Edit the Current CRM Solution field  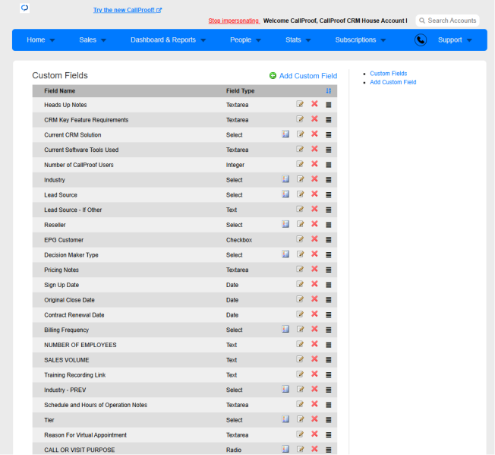[300, 134]
